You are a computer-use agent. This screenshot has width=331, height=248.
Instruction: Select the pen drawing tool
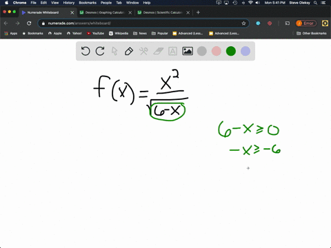coord(129,51)
